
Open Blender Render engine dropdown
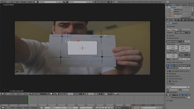(x=103, y=2)
